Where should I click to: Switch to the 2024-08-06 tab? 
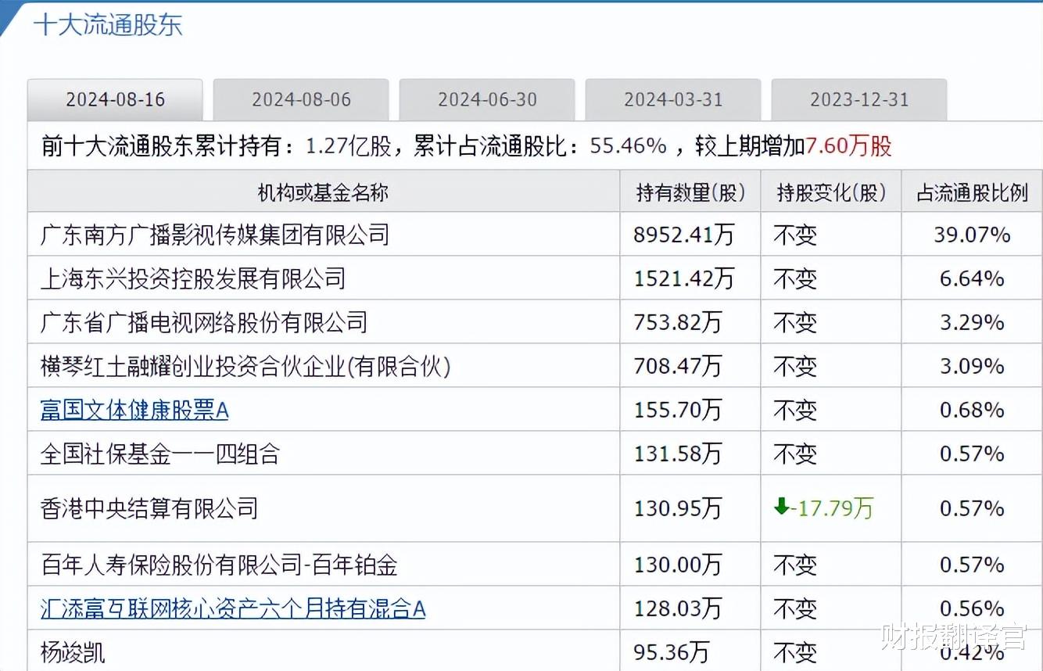(x=301, y=100)
